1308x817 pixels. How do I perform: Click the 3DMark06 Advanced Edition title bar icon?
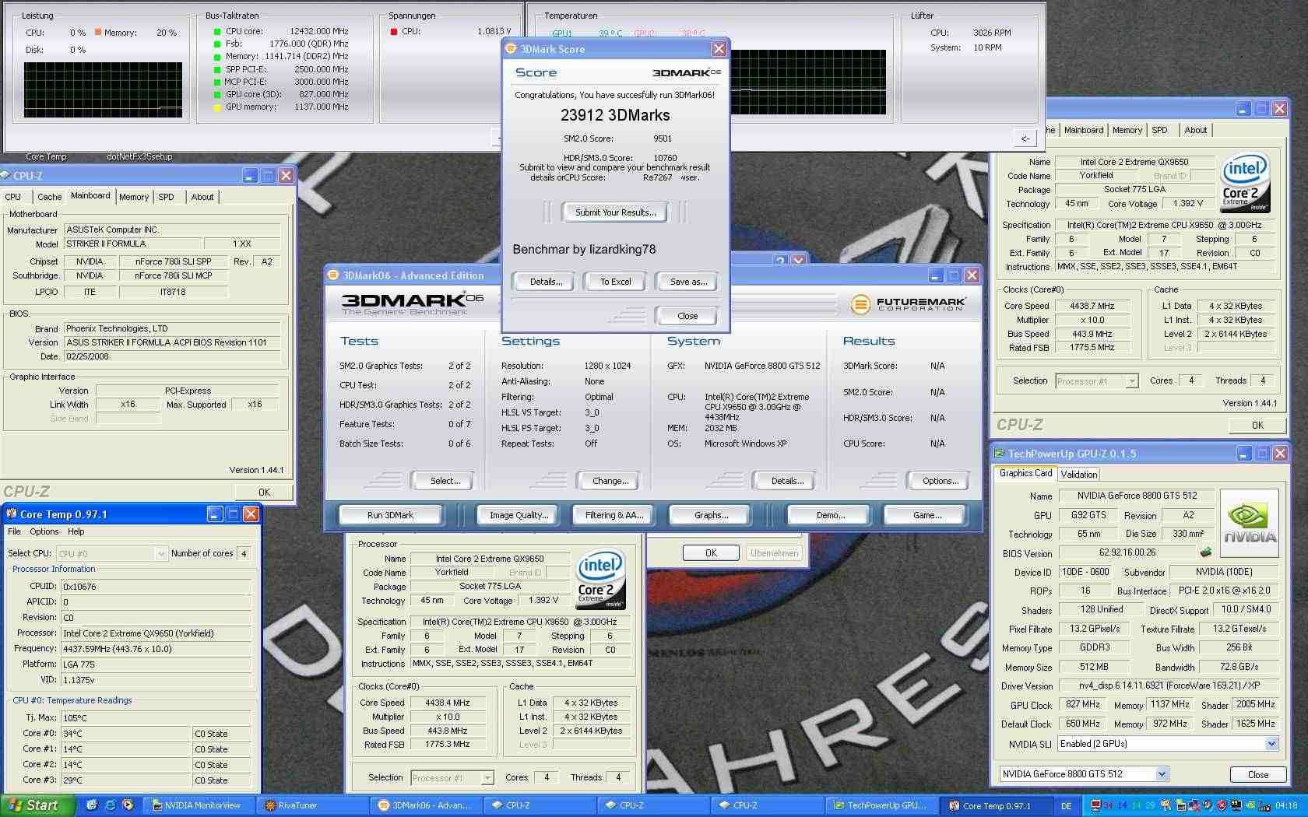click(333, 275)
